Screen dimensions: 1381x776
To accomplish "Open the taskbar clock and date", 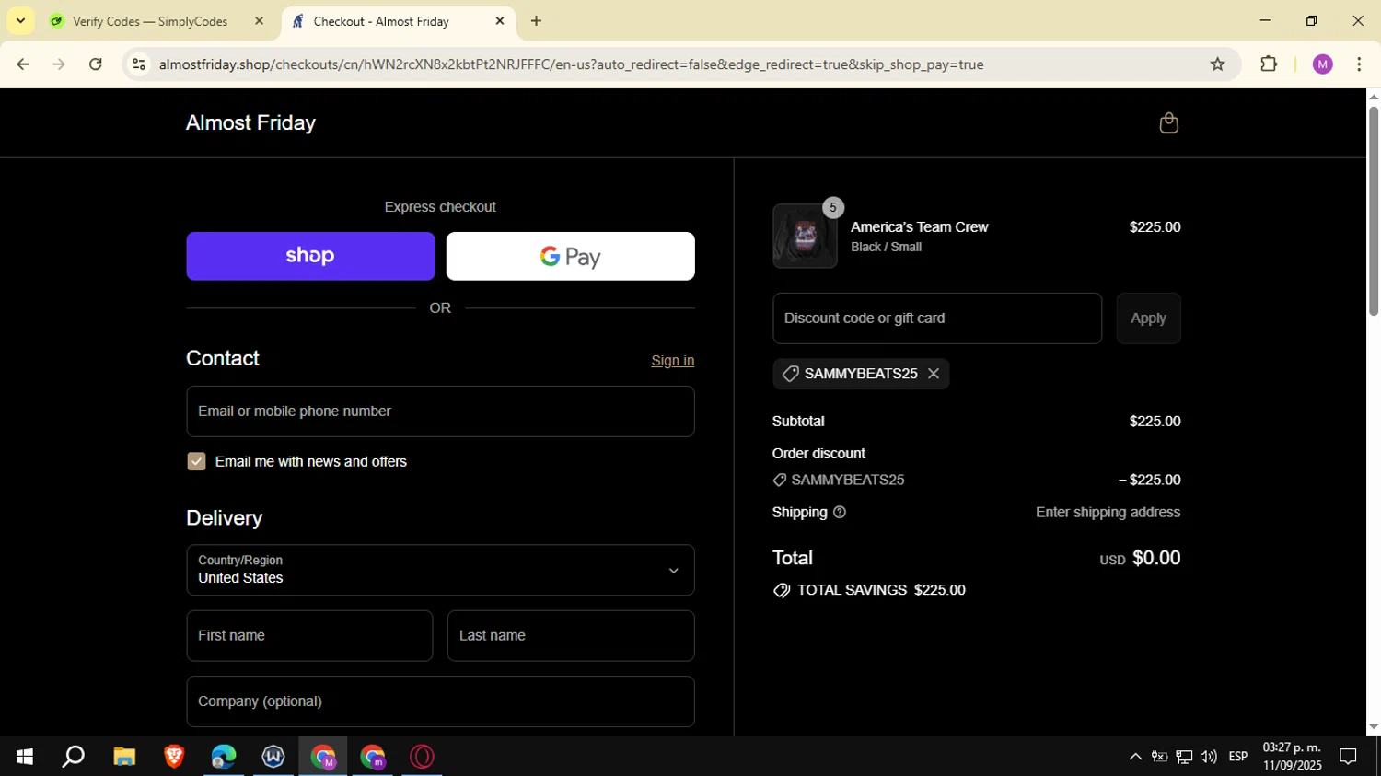I will 1292,757.
